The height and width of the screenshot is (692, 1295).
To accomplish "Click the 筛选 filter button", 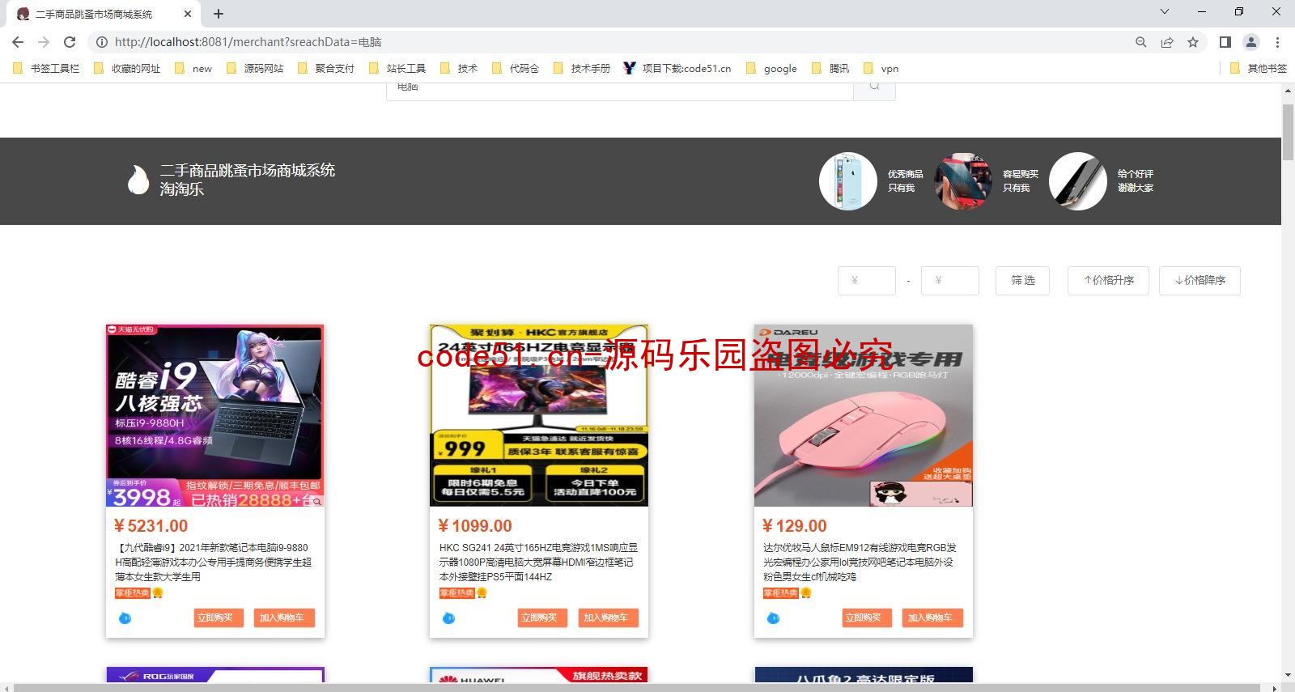I will pos(1022,281).
